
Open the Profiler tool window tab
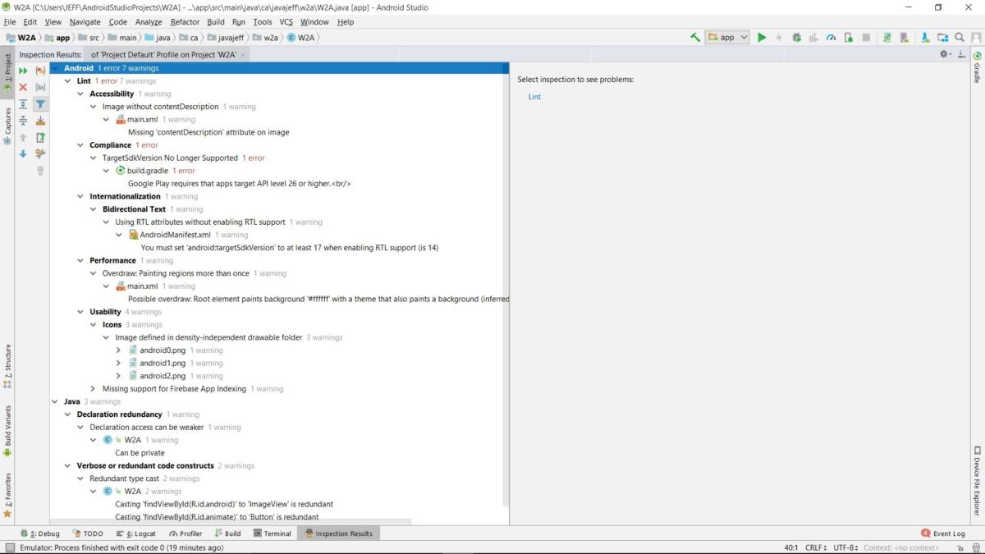tap(186, 533)
